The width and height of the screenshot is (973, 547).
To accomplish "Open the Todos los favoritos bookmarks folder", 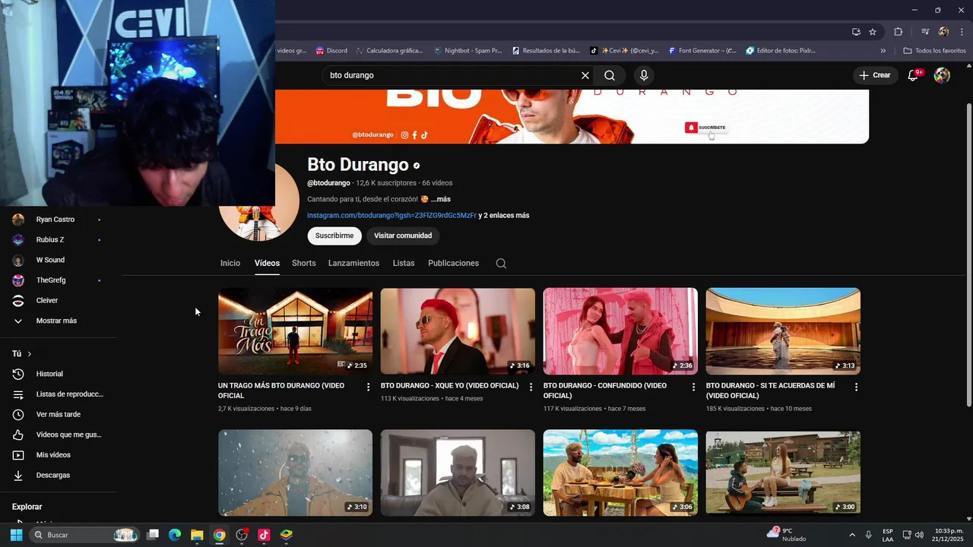I will point(934,51).
